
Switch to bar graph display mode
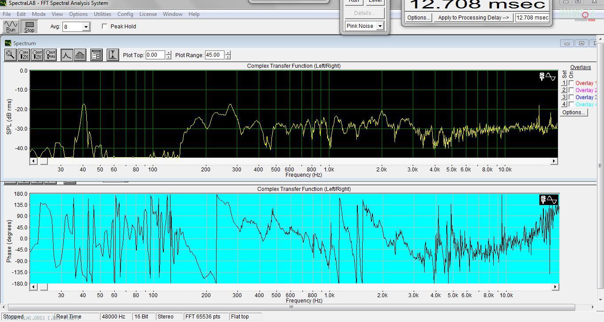pos(80,55)
